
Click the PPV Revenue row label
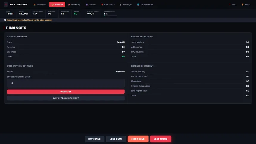click(x=137, y=52)
